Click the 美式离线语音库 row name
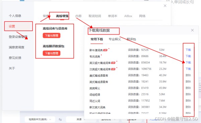This screenshot has height=123, width=201. [99, 76]
